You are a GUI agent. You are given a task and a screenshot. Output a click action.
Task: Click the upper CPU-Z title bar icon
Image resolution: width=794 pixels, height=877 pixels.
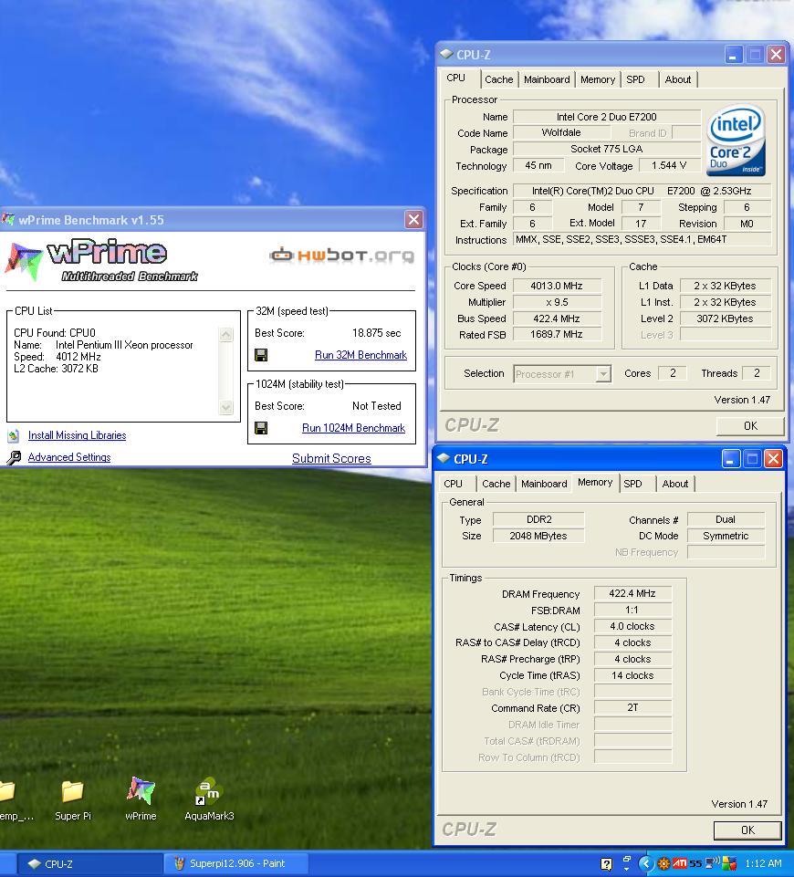point(446,54)
